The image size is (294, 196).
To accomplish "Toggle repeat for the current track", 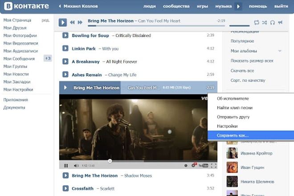I will pos(257,22).
